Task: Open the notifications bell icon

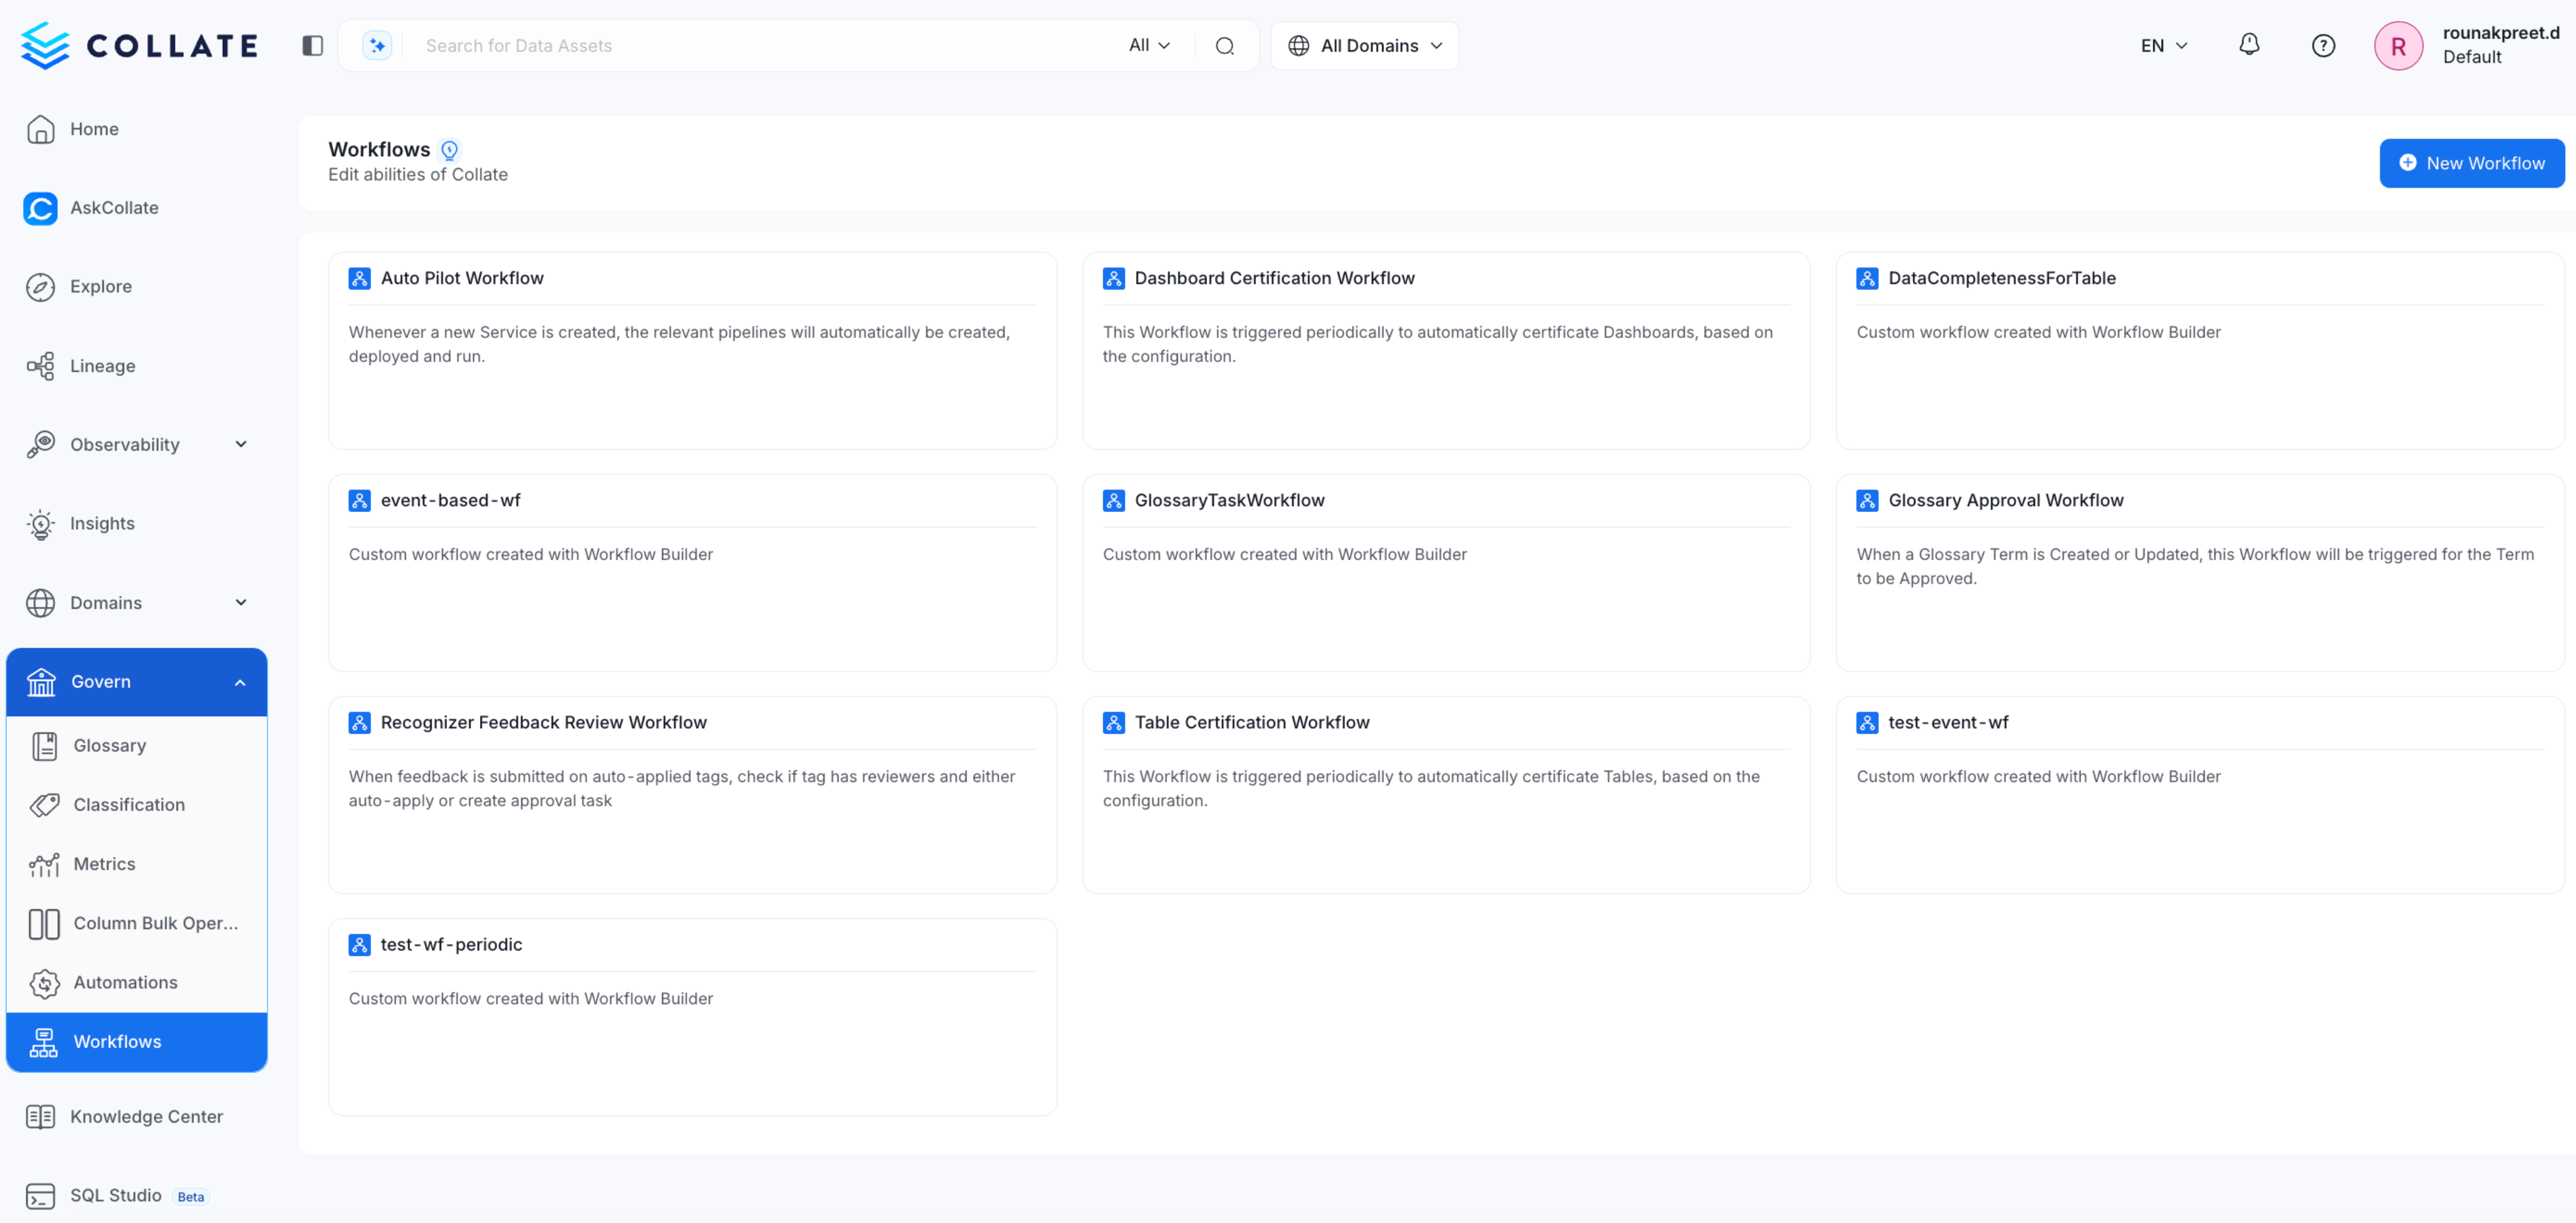Action: [2248, 45]
